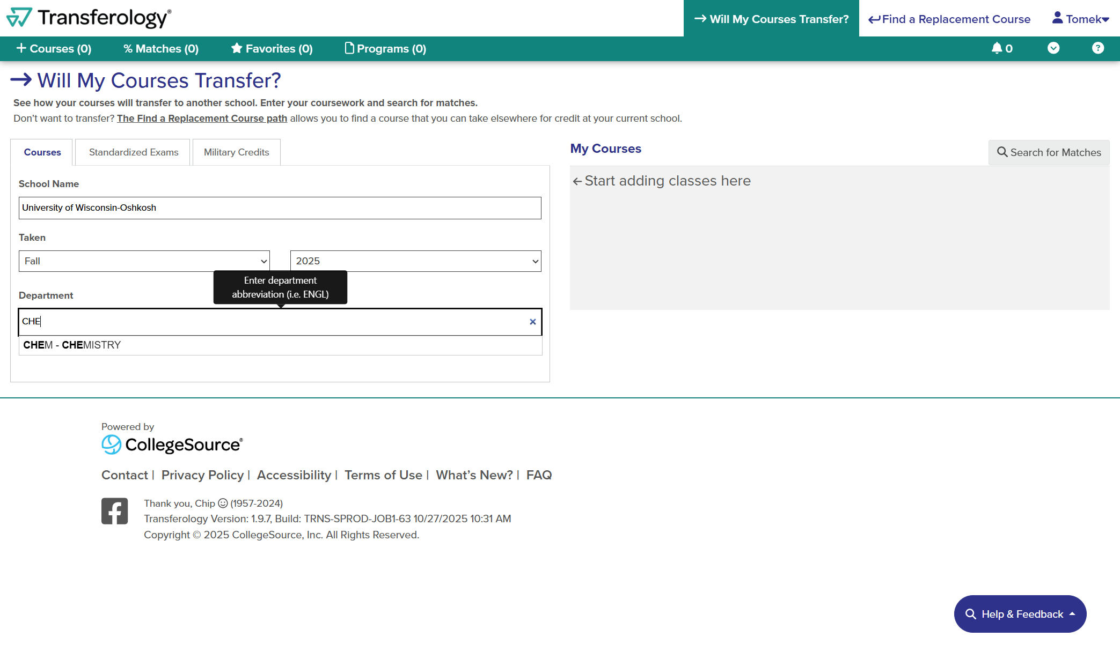Image resolution: width=1120 pixels, height=659 pixels.
Task: Open the Fall term dropdown
Action: (x=144, y=261)
